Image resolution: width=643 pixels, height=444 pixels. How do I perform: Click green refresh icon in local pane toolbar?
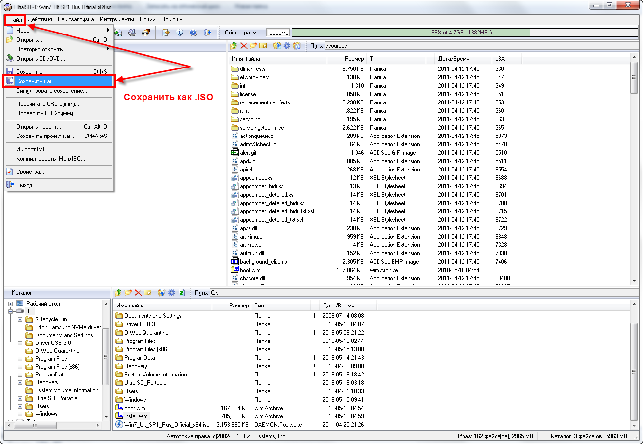(181, 292)
